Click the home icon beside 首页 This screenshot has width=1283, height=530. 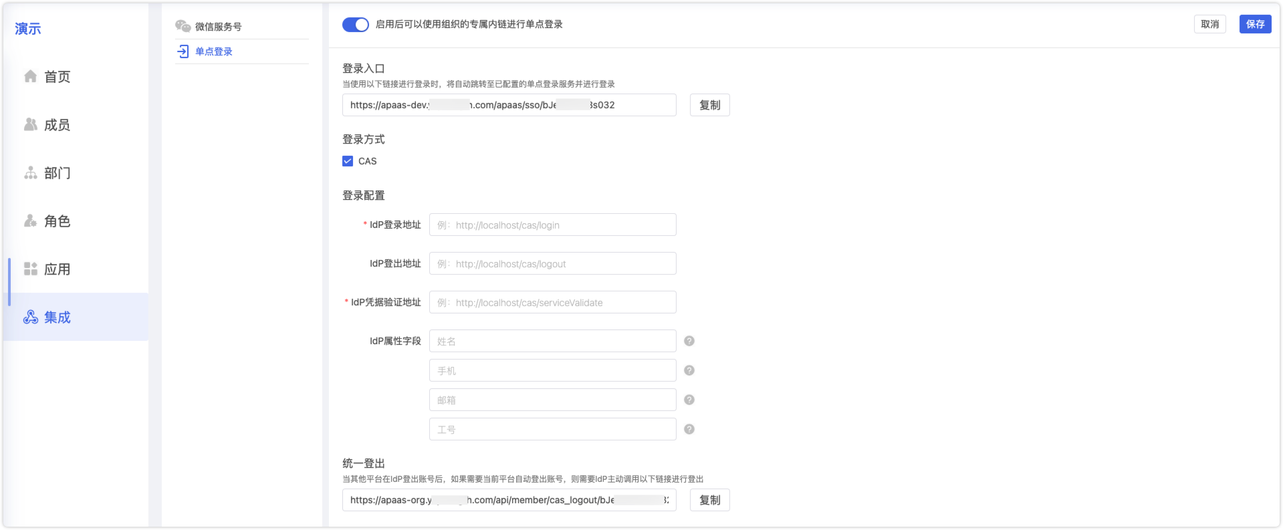pyautogui.click(x=31, y=76)
